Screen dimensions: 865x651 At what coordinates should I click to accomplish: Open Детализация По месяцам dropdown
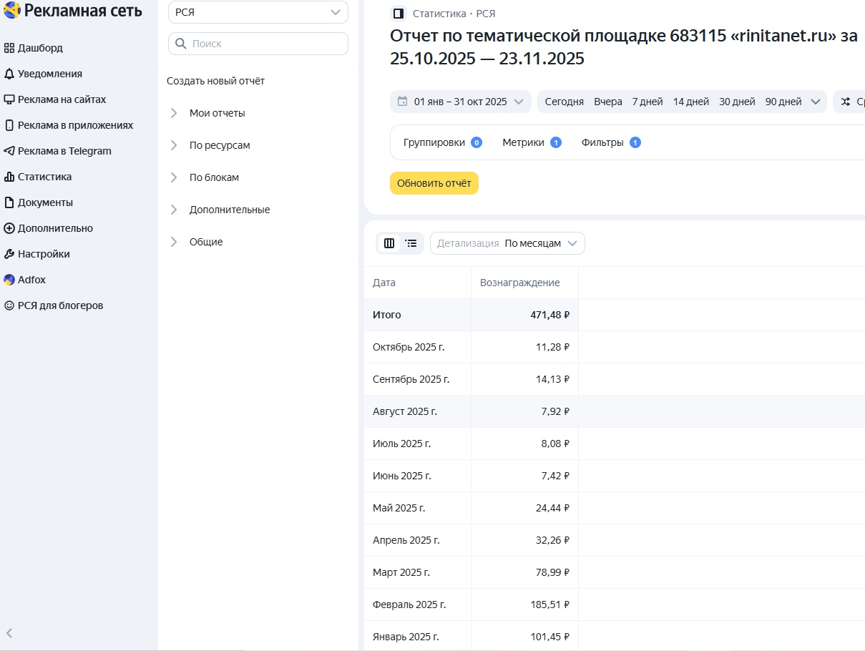pyautogui.click(x=507, y=243)
